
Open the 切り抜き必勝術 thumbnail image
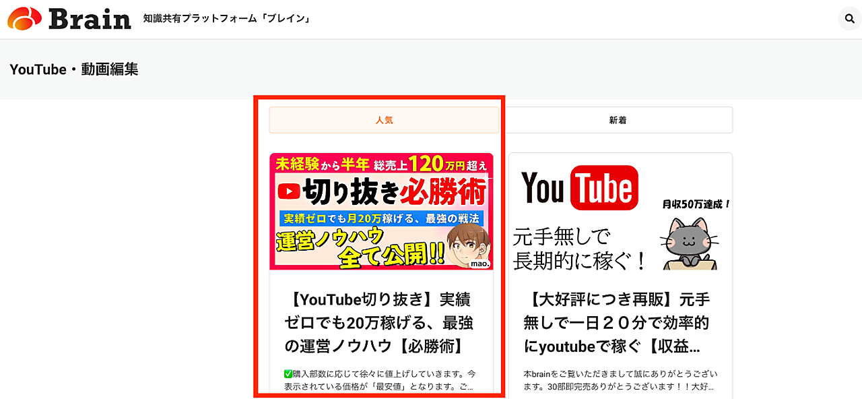pos(381,212)
